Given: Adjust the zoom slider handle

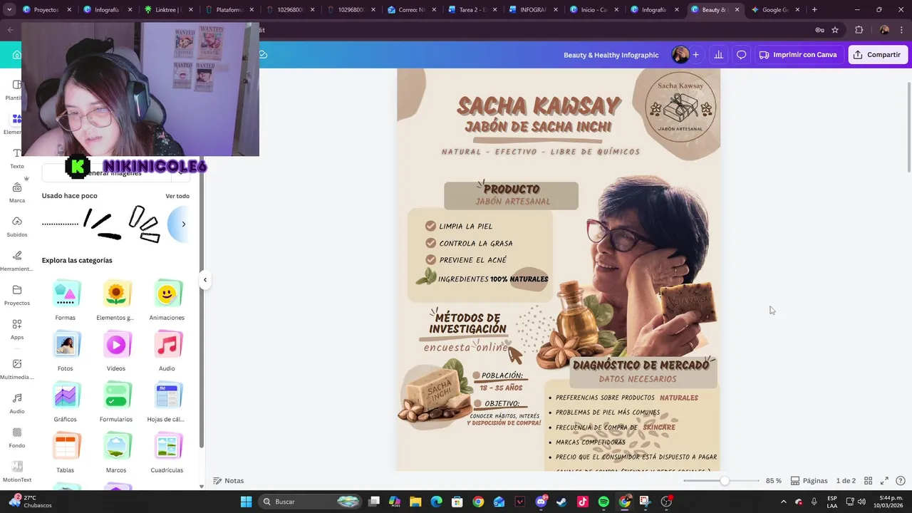Looking at the screenshot, I should coord(725,481).
